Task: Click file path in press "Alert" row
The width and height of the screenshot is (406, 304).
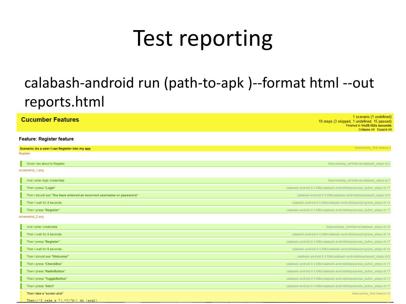Action: (x=338, y=286)
